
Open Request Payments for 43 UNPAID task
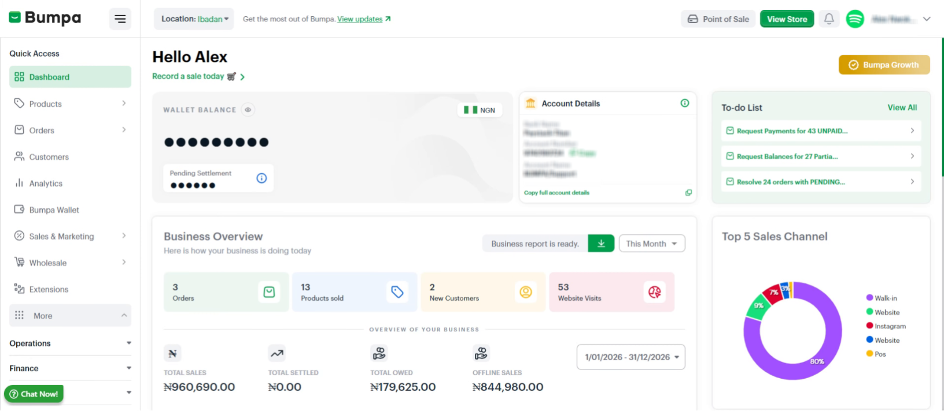click(x=821, y=131)
